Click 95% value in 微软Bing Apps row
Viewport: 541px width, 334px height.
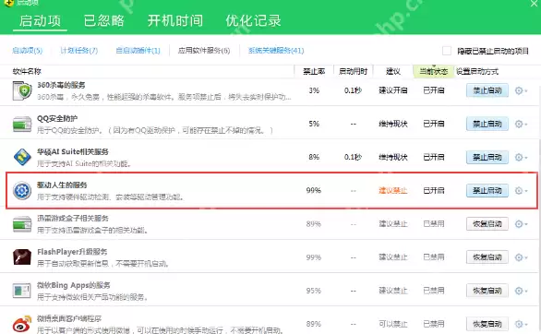point(314,291)
